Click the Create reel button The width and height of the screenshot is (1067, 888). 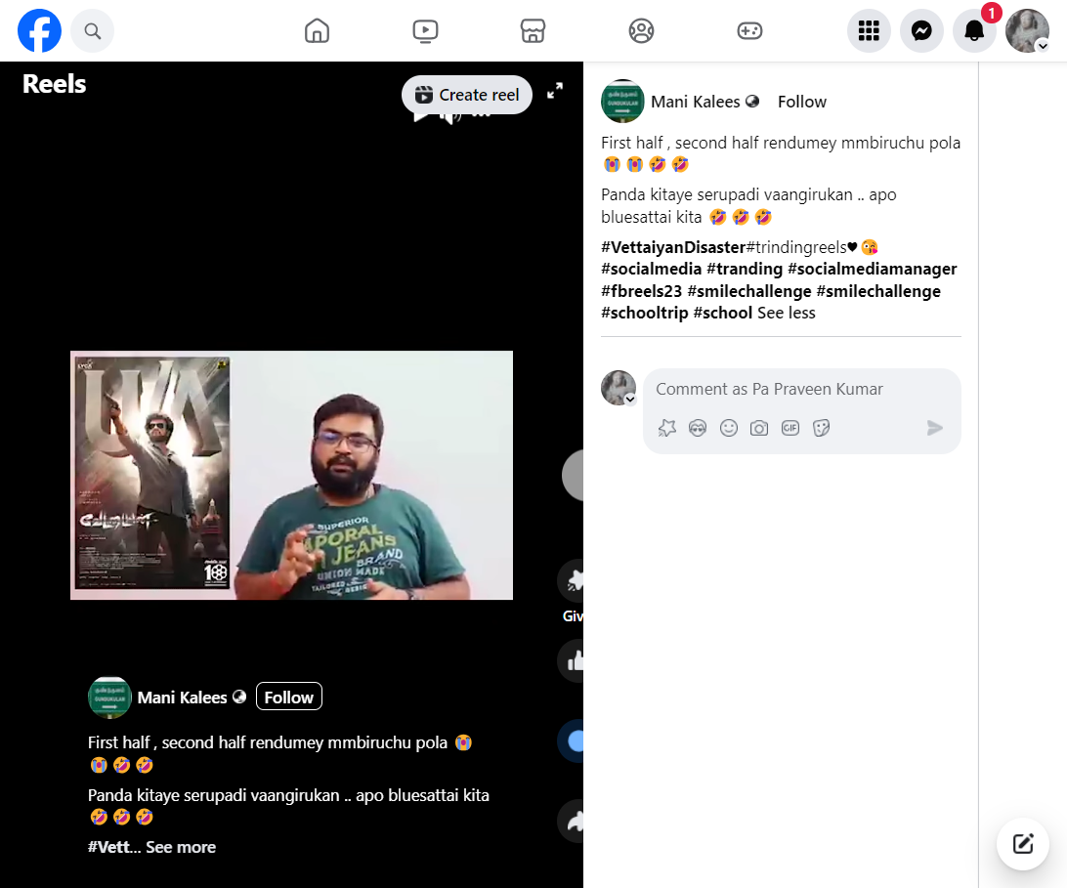click(x=467, y=95)
